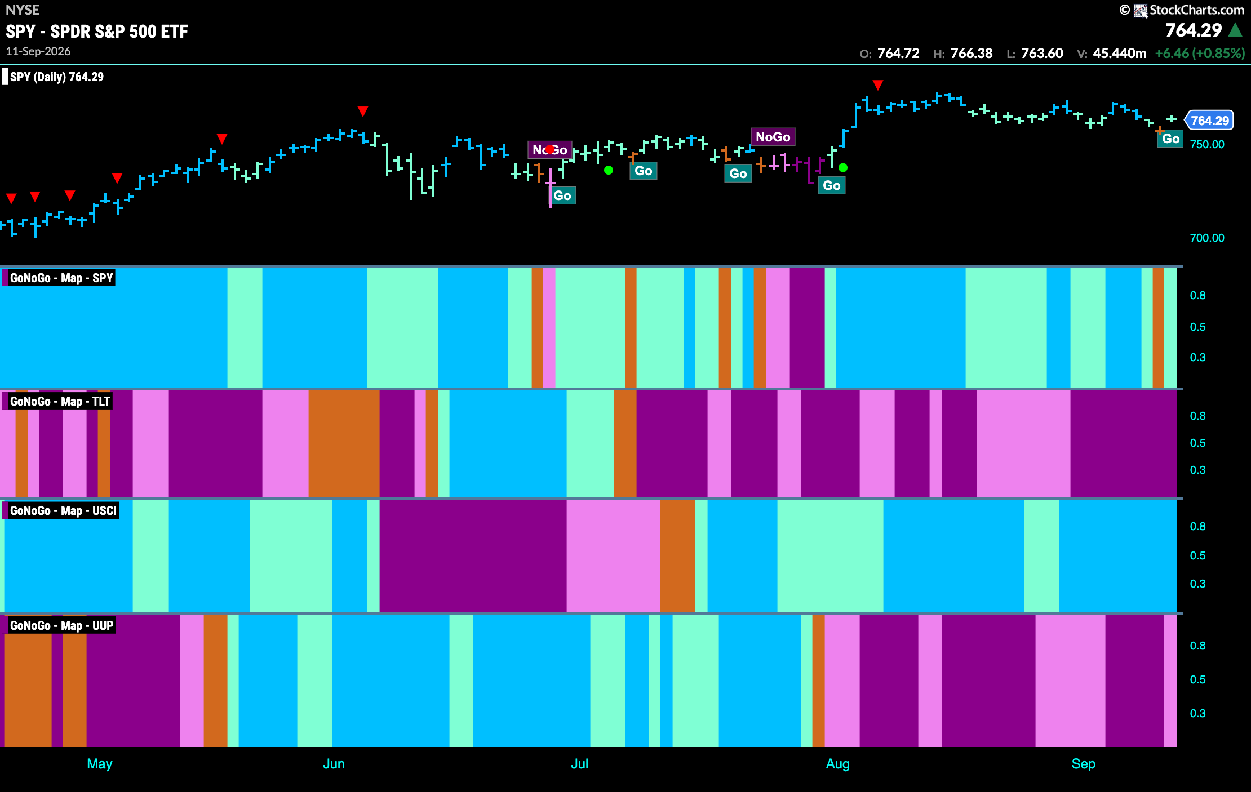Click the Aug label on time axis
This screenshot has width=1251, height=792.
point(837,764)
